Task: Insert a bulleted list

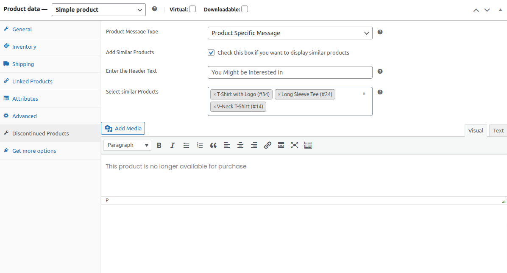Action: [186, 145]
